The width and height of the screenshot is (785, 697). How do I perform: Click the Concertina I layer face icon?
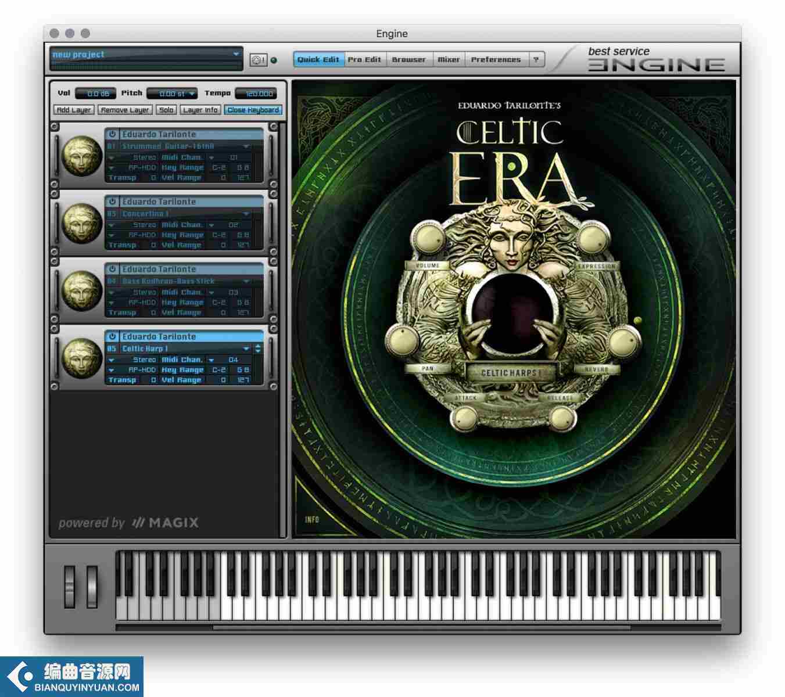point(82,223)
